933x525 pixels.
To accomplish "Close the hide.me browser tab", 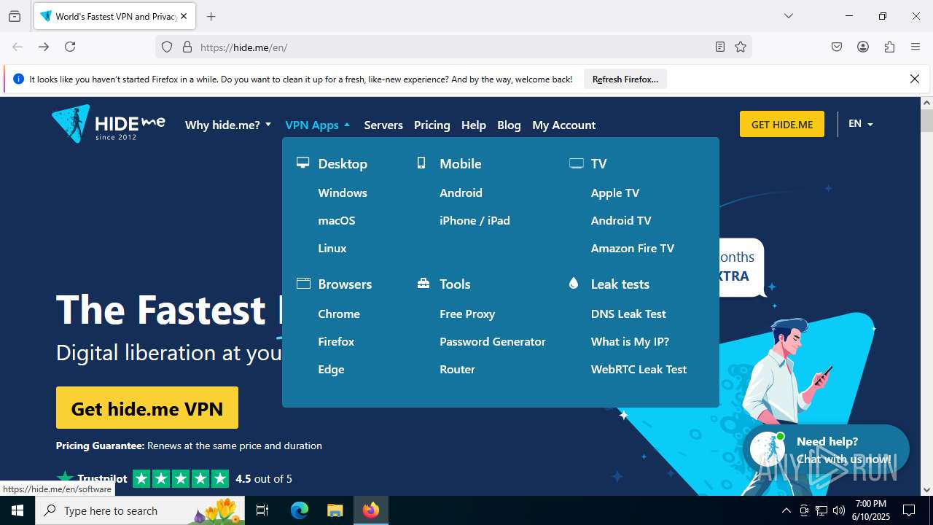I will click(x=184, y=16).
